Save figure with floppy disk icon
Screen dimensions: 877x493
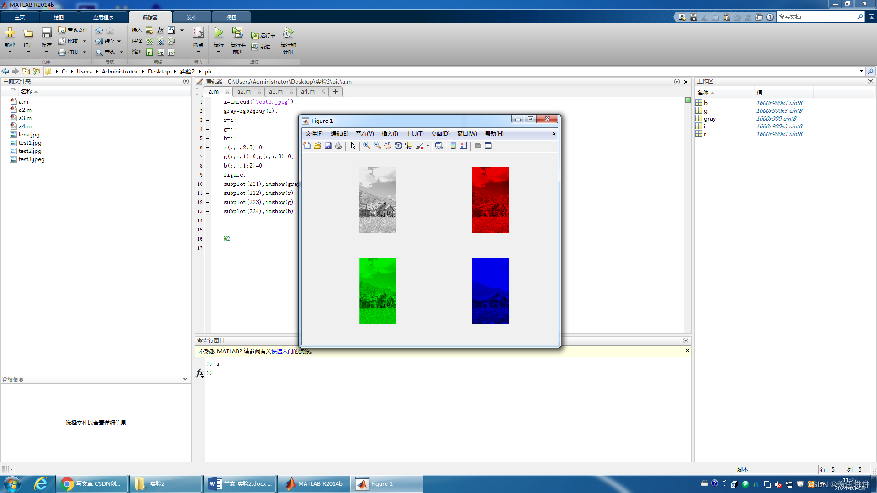click(x=328, y=146)
